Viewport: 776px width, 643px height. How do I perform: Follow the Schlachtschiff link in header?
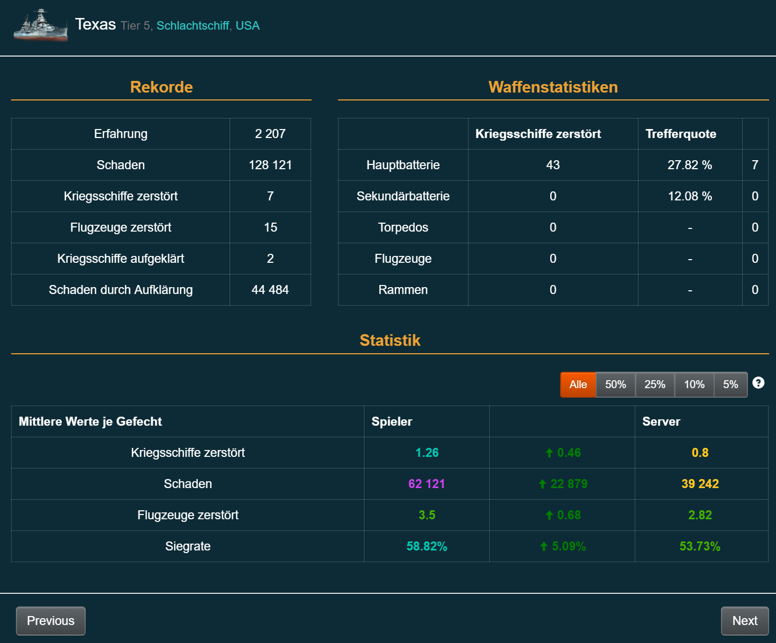point(193,25)
